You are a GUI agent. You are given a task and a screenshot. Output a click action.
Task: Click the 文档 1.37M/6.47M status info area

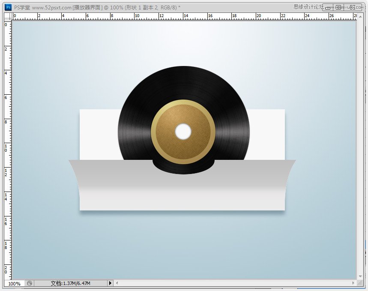(x=70, y=283)
